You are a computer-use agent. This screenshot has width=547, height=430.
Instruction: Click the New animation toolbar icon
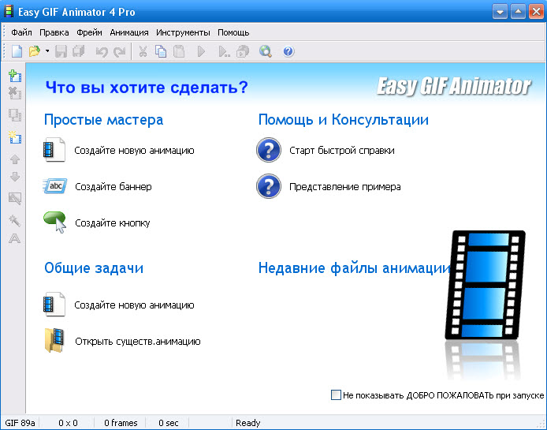tap(17, 52)
